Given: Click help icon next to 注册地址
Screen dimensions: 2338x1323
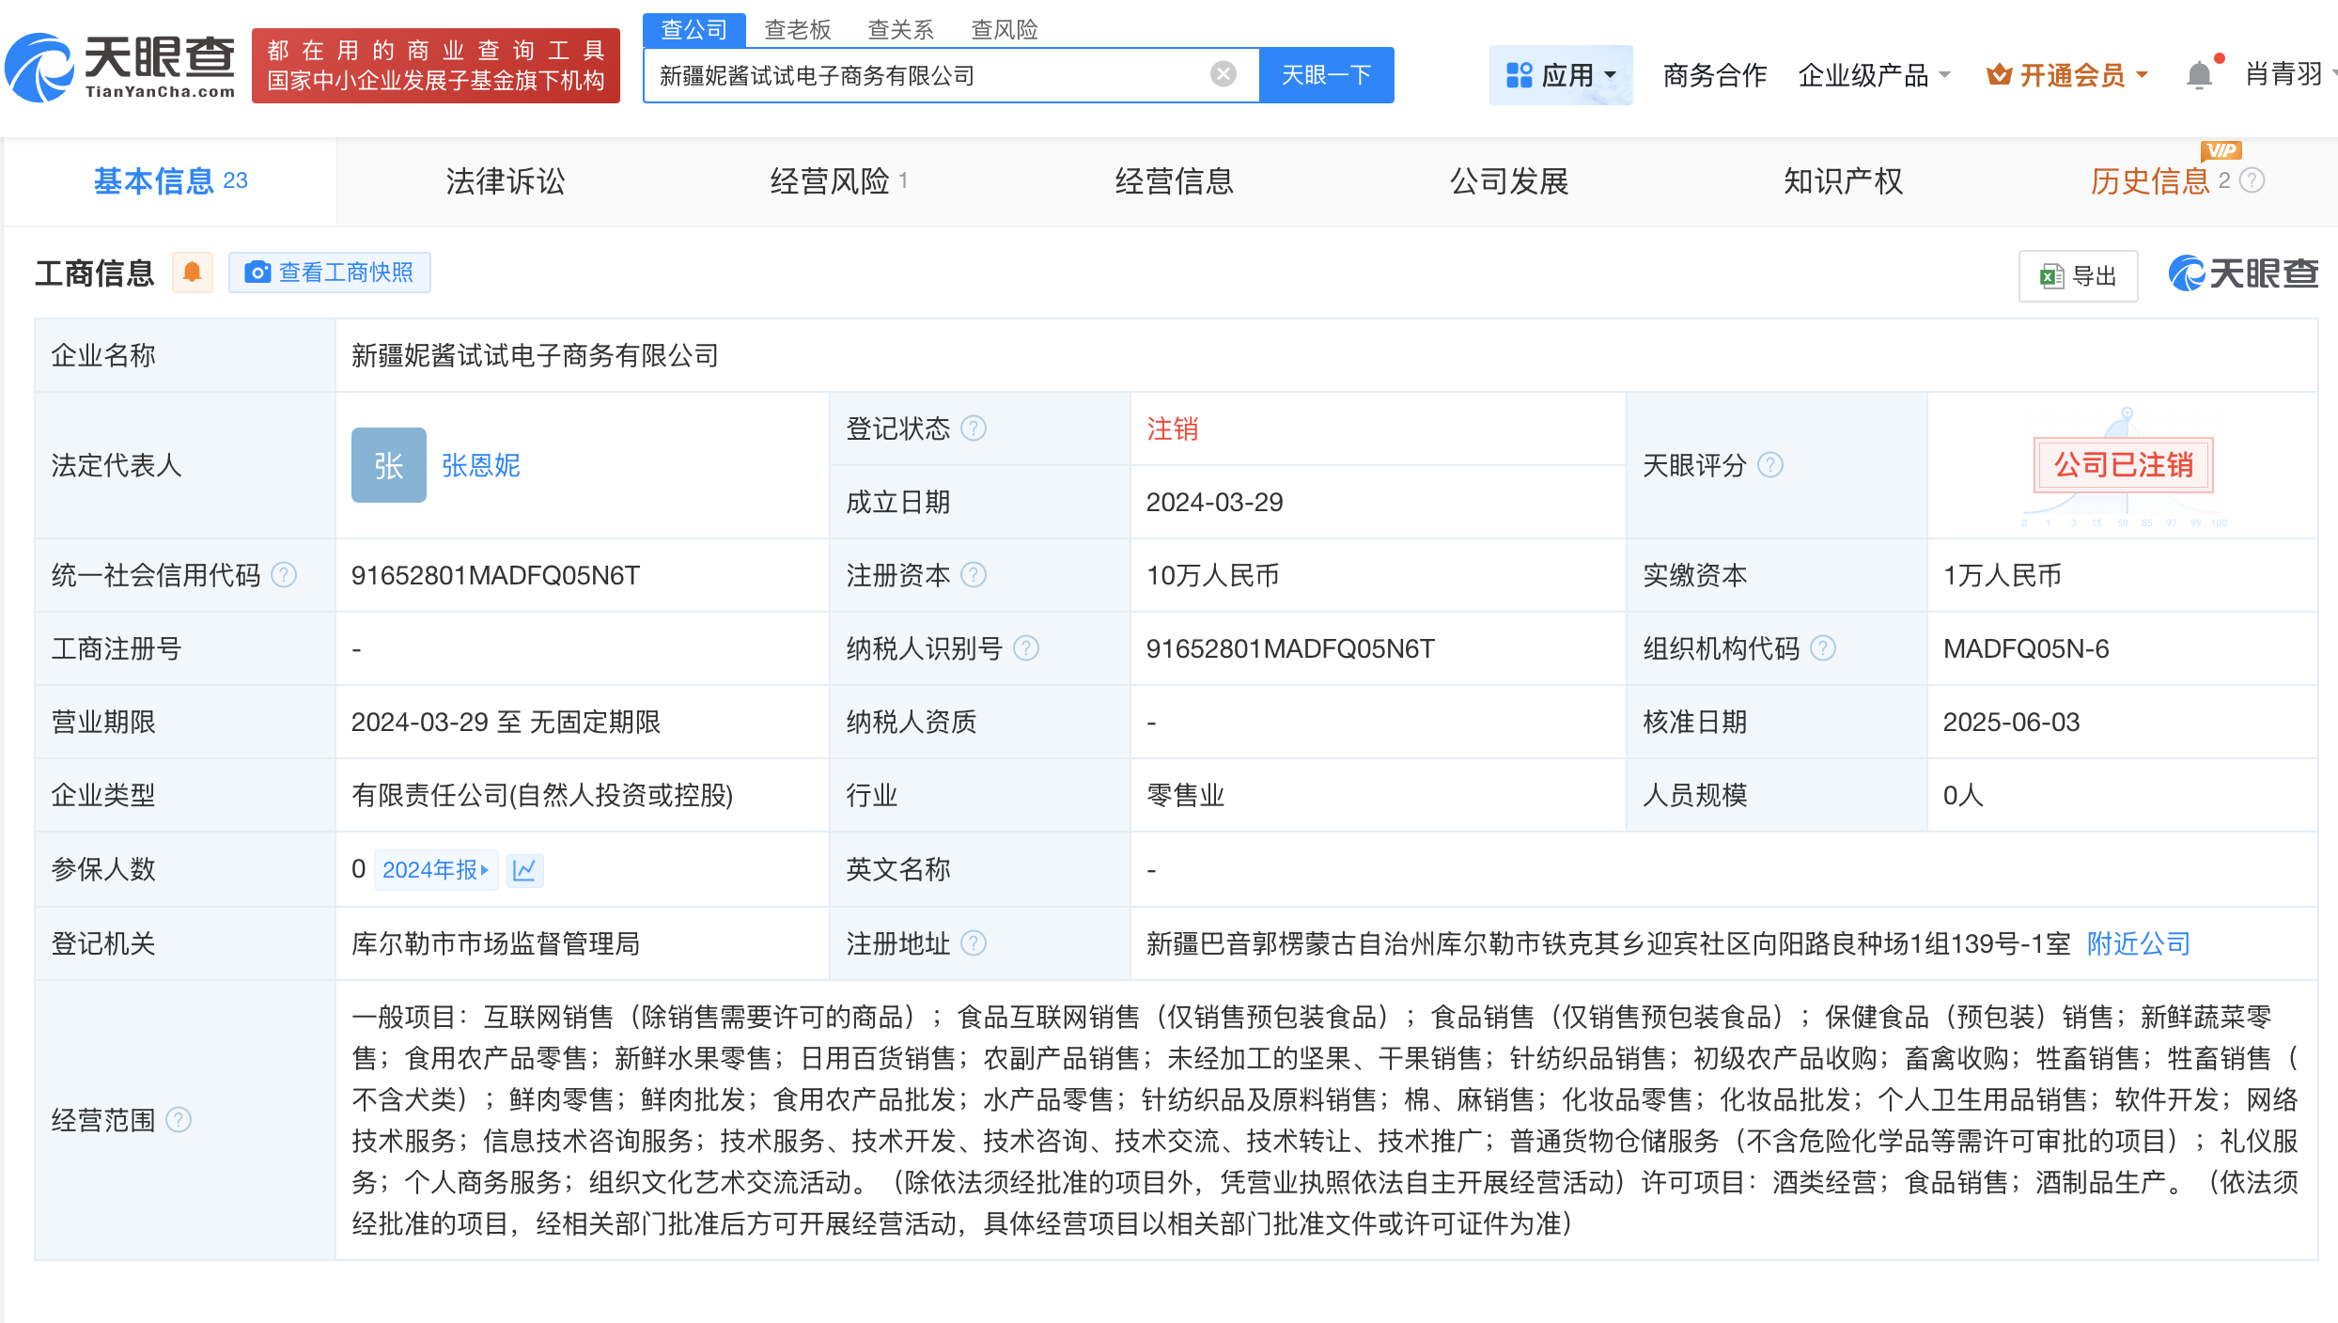Looking at the screenshot, I should pyautogui.click(x=974, y=943).
